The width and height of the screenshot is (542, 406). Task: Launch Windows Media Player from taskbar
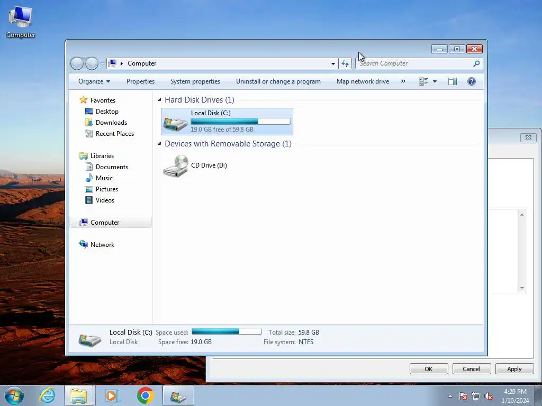pos(112,395)
